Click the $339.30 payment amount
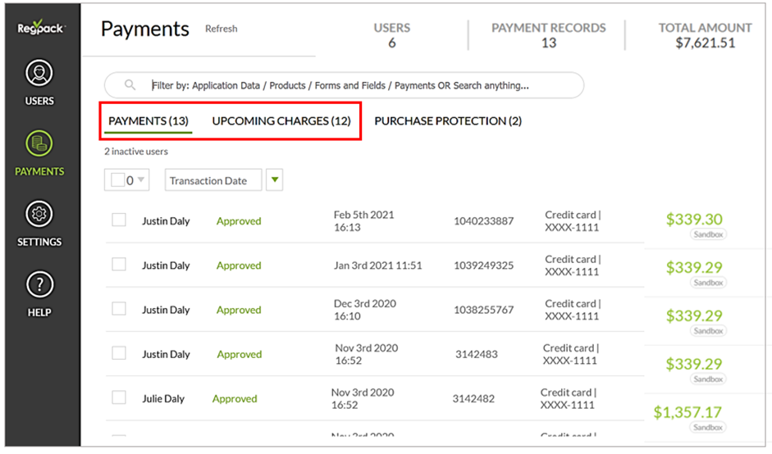 [694, 219]
